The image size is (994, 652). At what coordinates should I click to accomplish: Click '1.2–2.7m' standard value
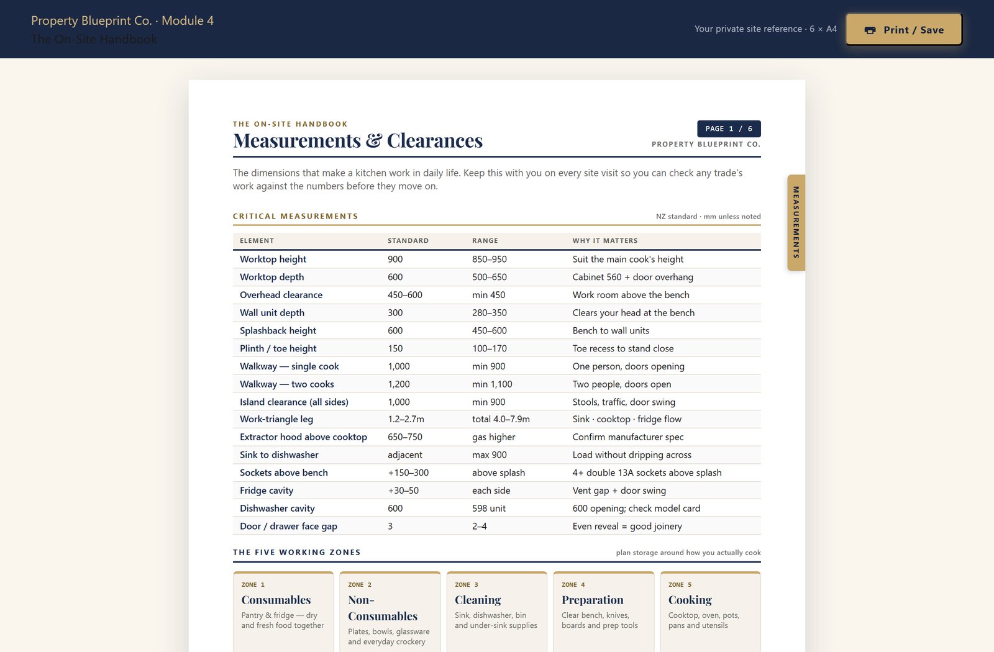pos(406,419)
